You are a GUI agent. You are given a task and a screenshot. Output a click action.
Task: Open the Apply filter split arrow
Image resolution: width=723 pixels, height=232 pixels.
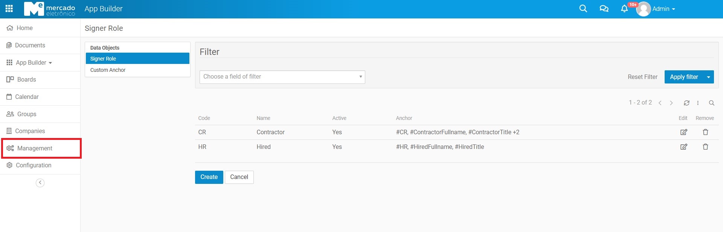coord(708,77)
